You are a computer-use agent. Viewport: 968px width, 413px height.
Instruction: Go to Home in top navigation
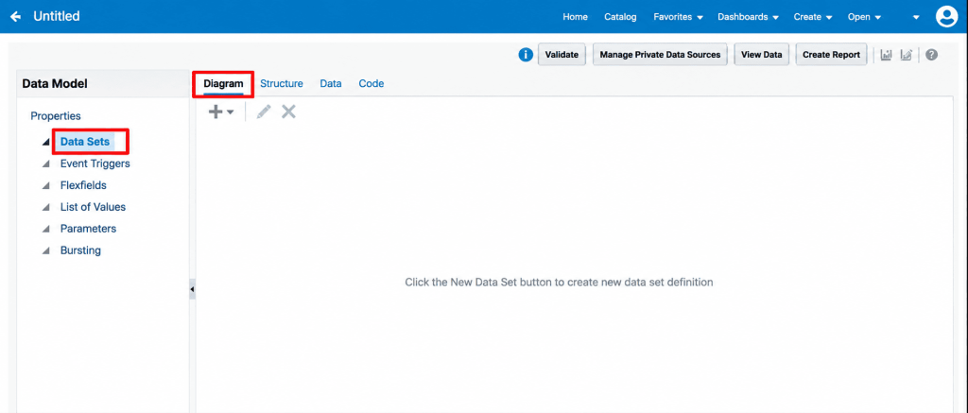pos(575,17)
